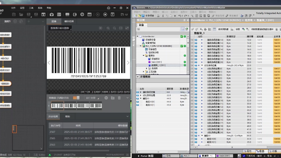Collapse the 对比条码信息 array row
281x158 pixels.
tap(202, 65)
